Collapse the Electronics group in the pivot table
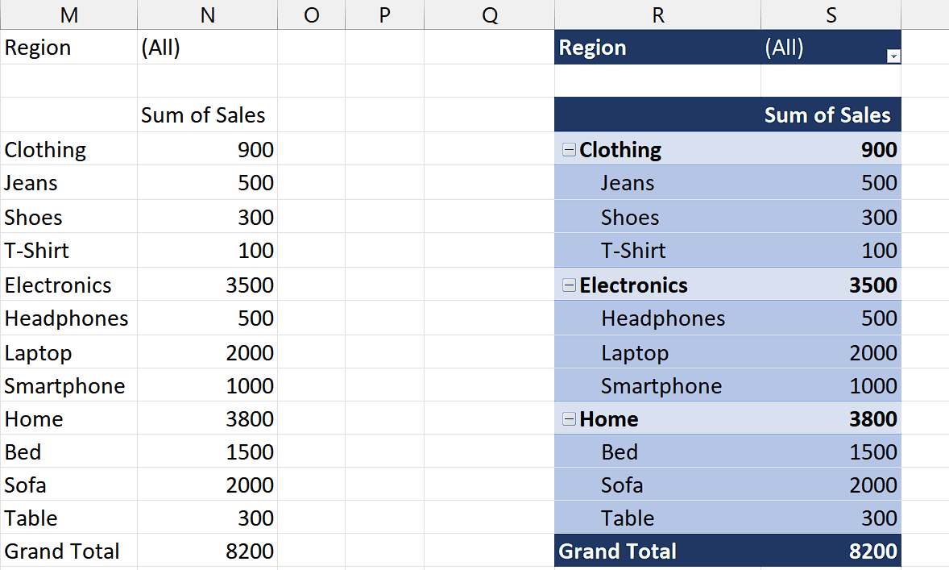The image size is (949, 570). coord(569,285)
